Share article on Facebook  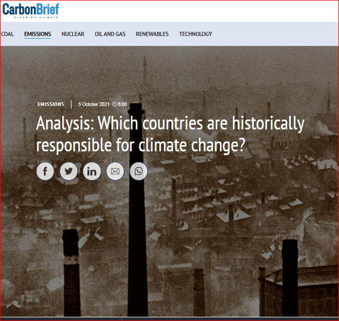pyautogui.click(x=45, y=171)
